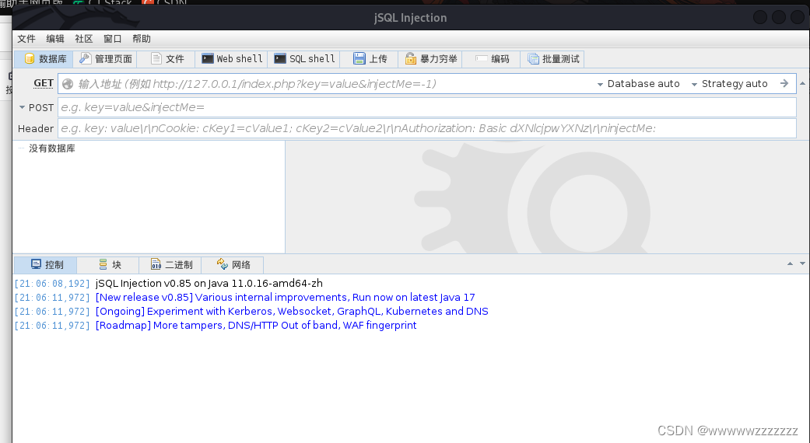Screen dimensions: 810x443
Task: Collapse the console panel with down arrow
Action: tap(802, 263)
